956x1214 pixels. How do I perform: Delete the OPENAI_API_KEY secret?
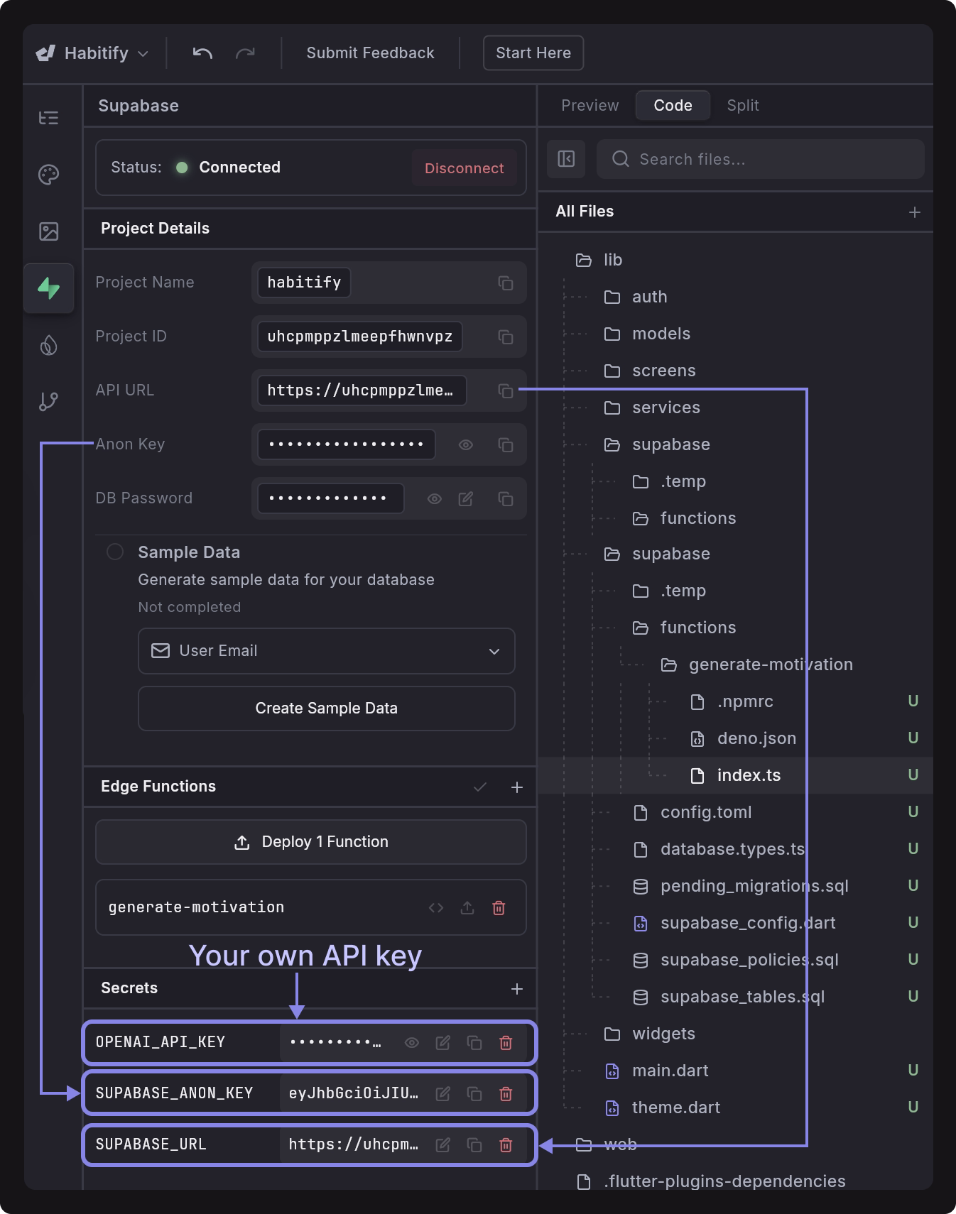click(x=506, y=1043)
